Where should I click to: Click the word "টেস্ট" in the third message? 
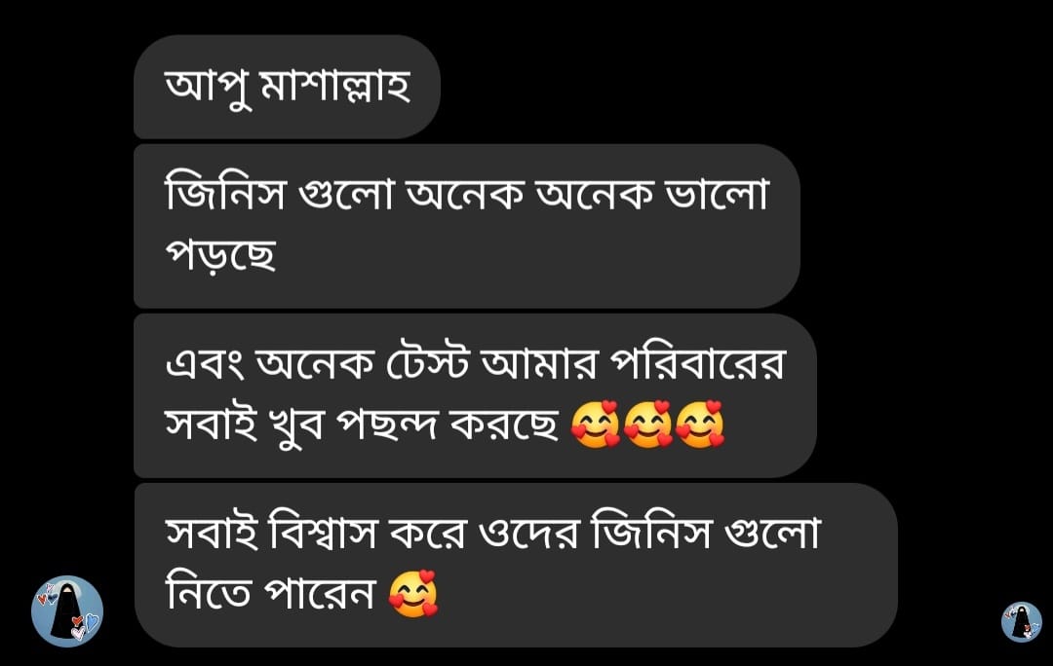(427, 363)
